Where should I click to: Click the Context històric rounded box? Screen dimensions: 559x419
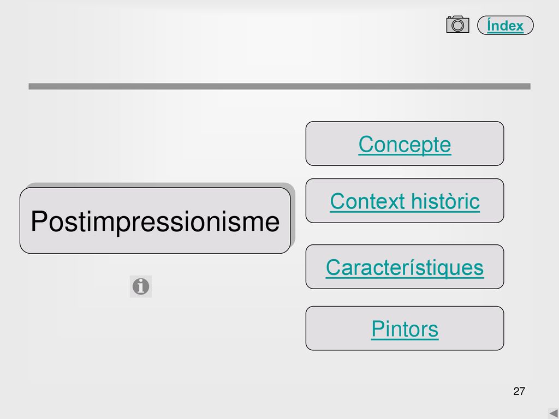(x=405, y=201)
